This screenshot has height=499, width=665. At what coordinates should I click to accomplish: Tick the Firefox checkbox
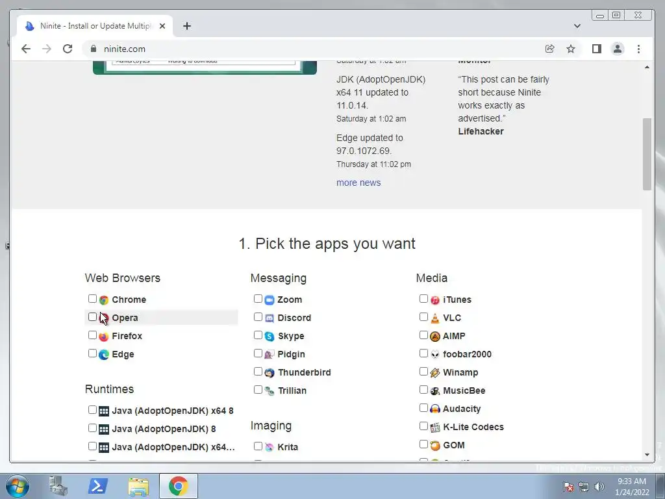(92, 335)
